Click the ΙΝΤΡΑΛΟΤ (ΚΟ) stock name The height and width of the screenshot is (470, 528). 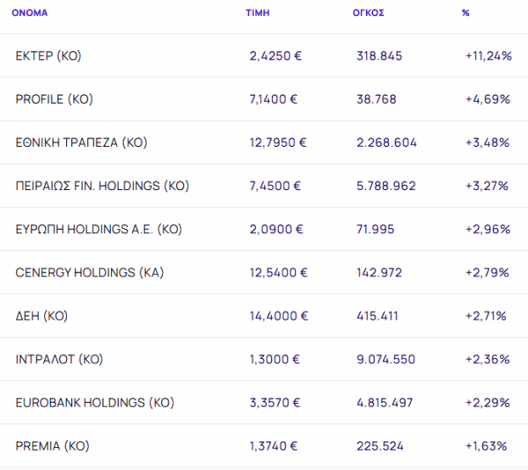pos(60,359)
